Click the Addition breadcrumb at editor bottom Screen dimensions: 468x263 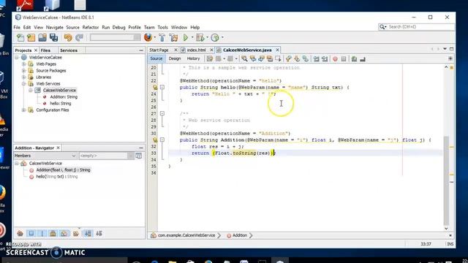(x=240, y=235)
